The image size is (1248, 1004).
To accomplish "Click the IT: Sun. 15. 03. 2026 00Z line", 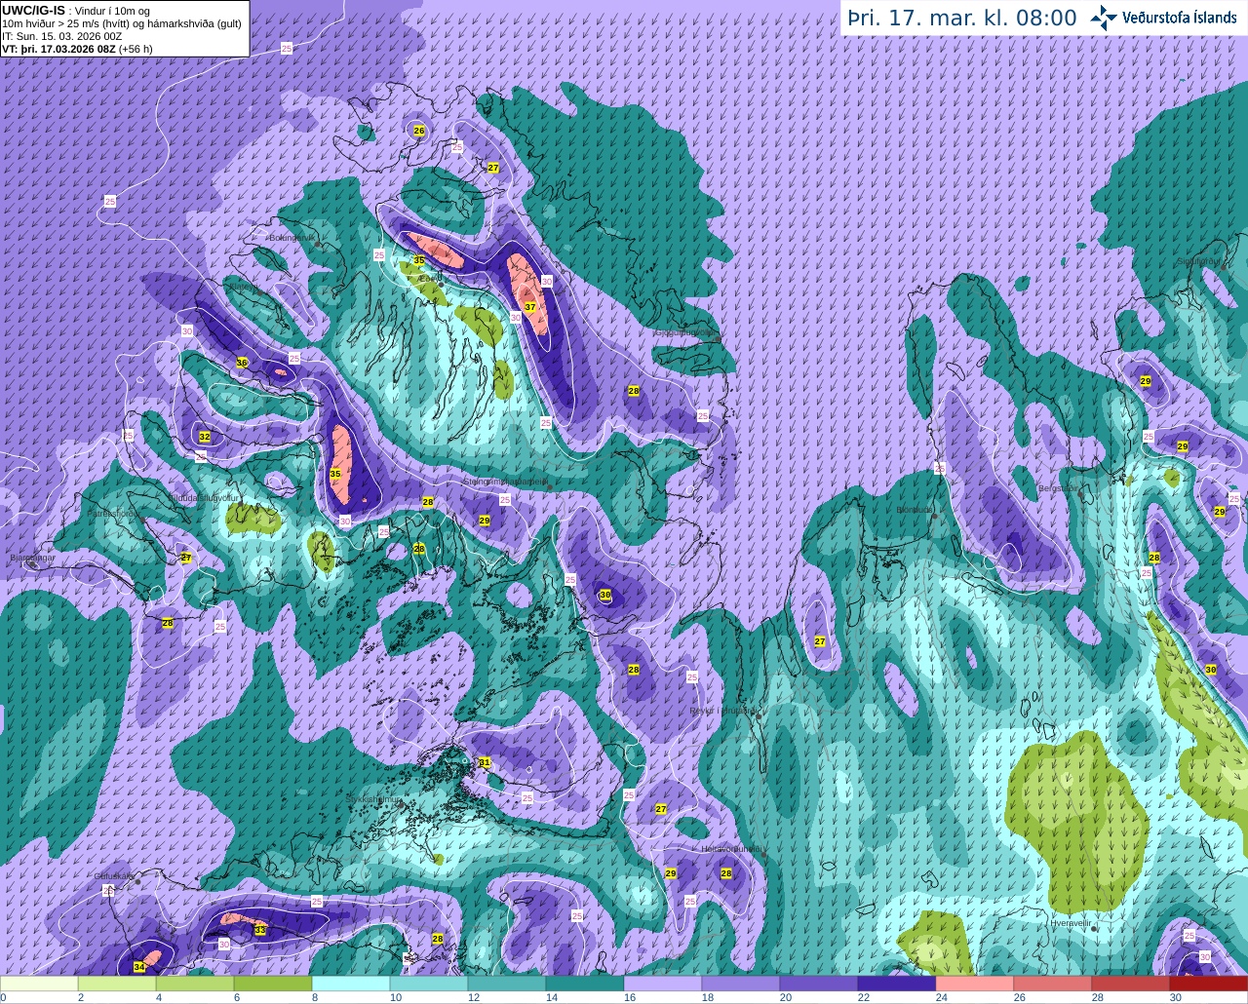I will (x=62, y=36).
